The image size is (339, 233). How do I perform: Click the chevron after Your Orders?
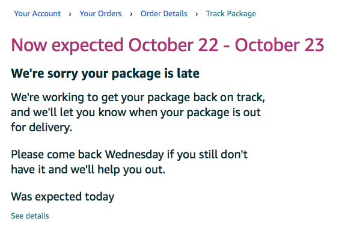(x=131, y=14)
